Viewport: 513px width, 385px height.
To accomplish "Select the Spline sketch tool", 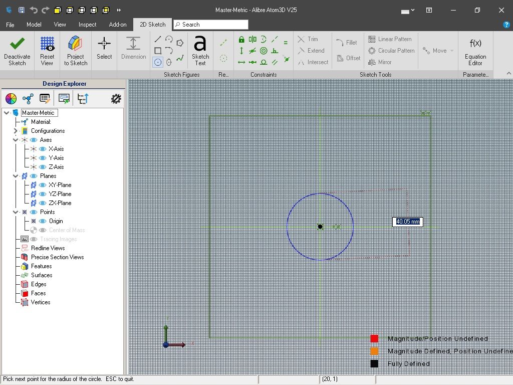I will coord(180,59).
